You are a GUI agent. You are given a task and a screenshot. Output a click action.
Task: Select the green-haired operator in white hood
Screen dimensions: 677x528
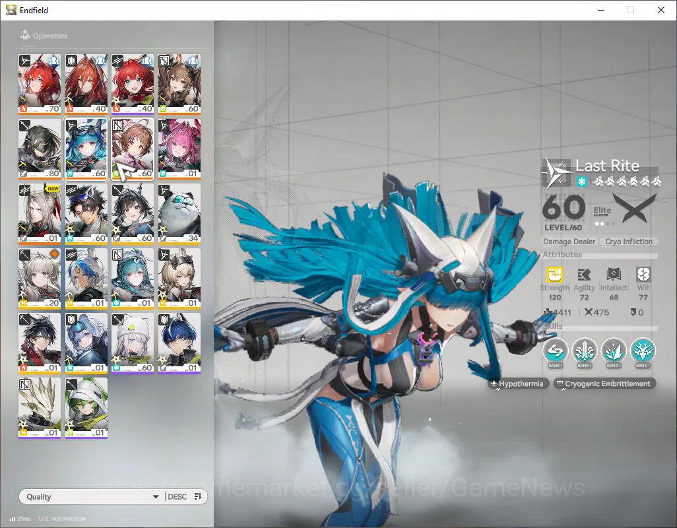(86, 408)
